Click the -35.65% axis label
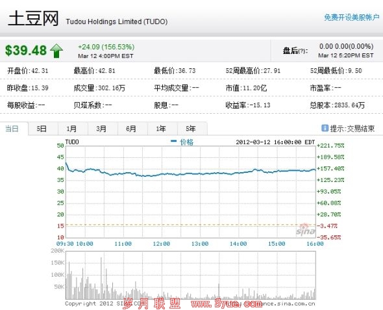 (329, 237)
